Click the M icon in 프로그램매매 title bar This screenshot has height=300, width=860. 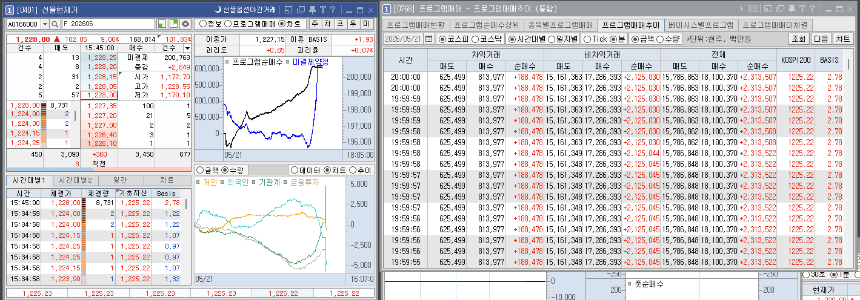coord(752,8)
